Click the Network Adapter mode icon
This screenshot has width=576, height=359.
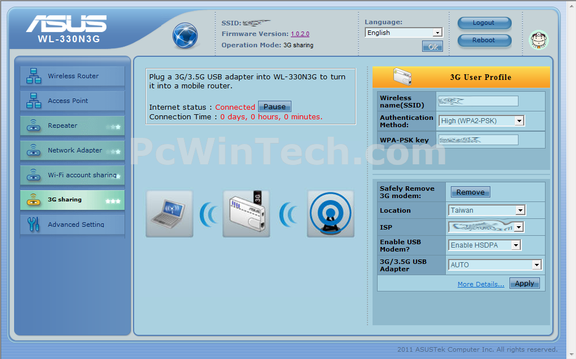coord(34,150)
